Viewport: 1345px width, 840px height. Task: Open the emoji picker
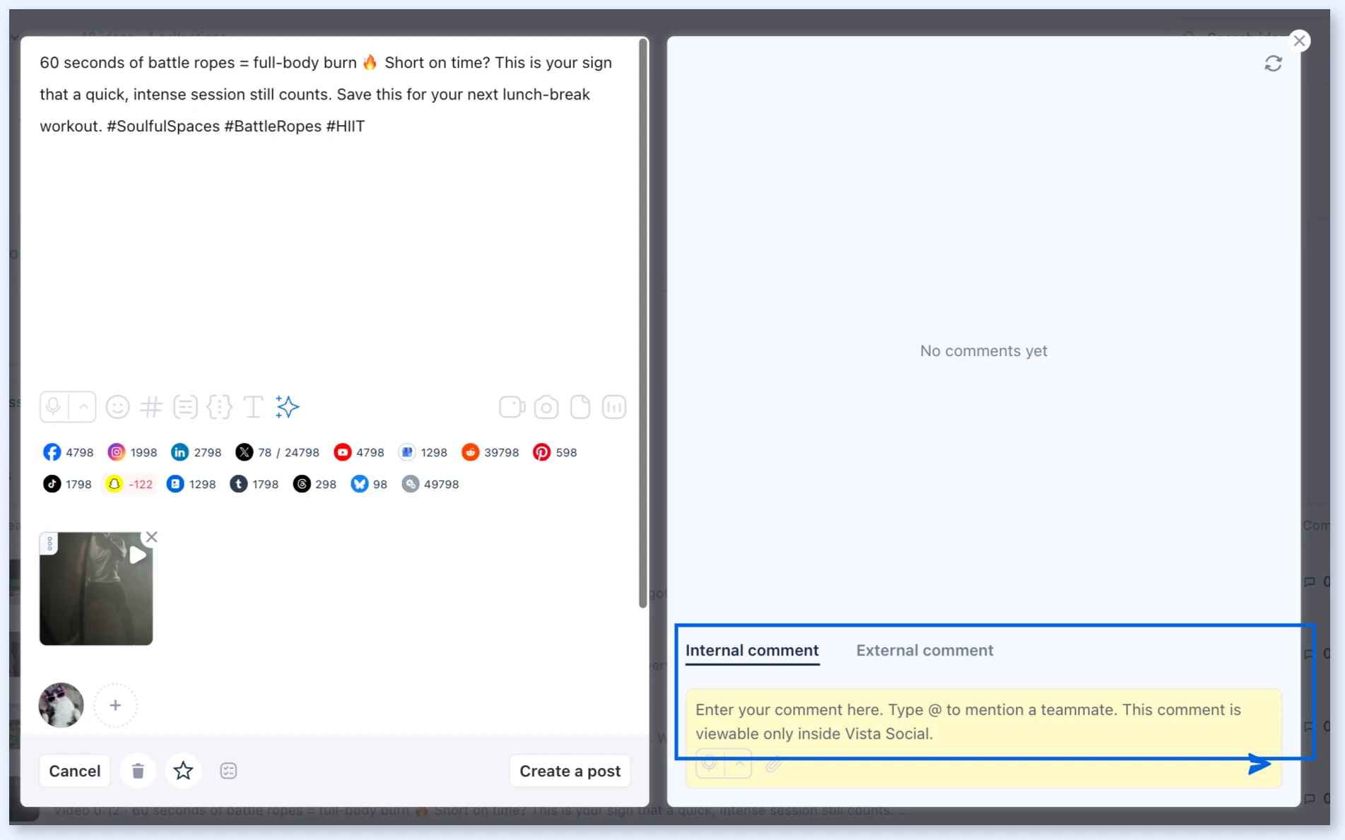(117, 407)
